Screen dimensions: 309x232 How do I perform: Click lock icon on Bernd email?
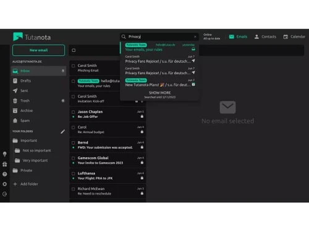142,147
